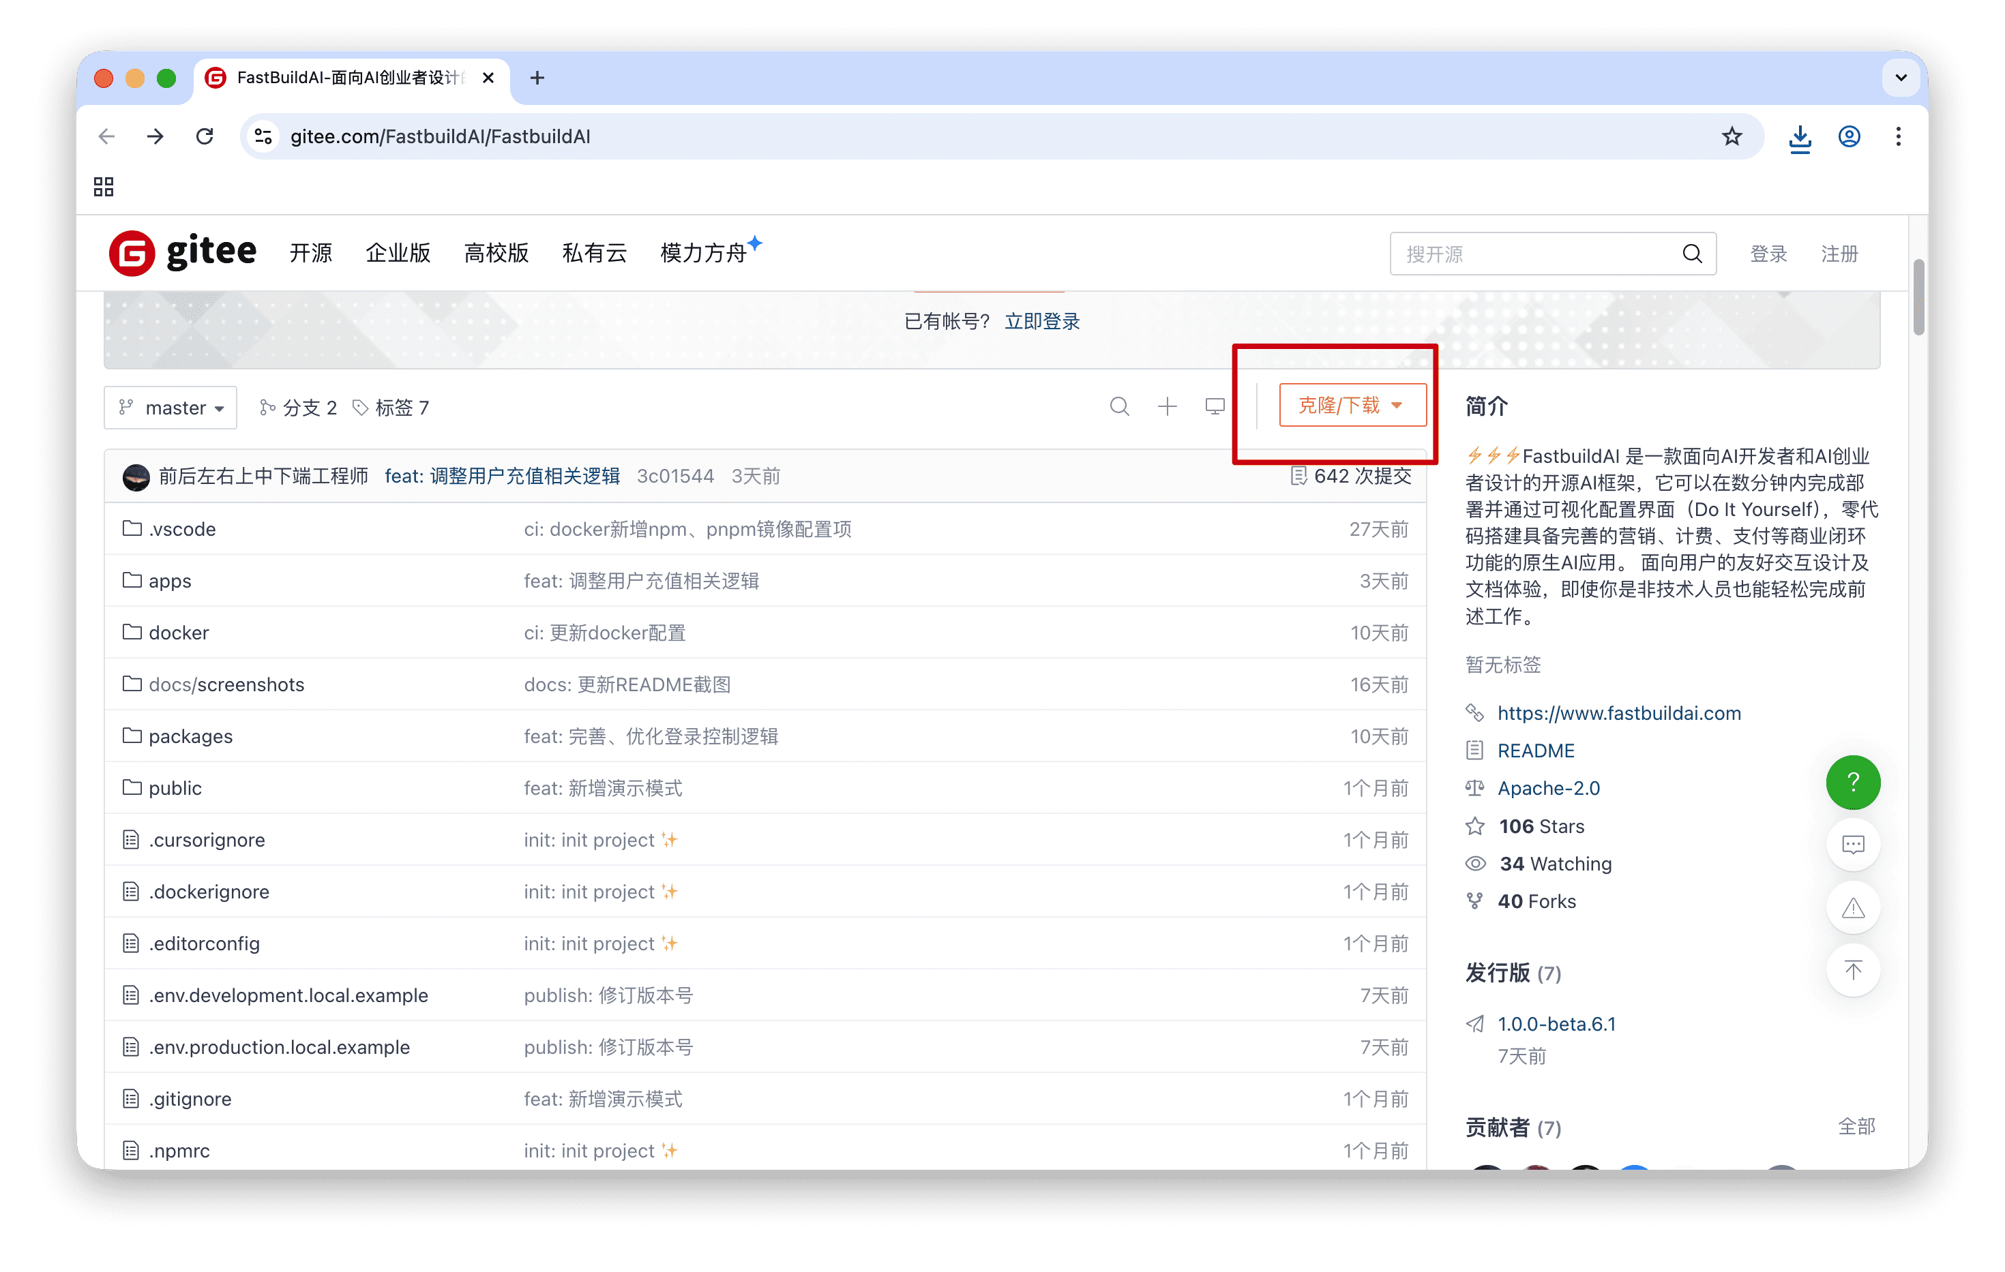Open the feedback chat bubble icon
The image size is (2005, 1272).
click(x=1853, y=844)
